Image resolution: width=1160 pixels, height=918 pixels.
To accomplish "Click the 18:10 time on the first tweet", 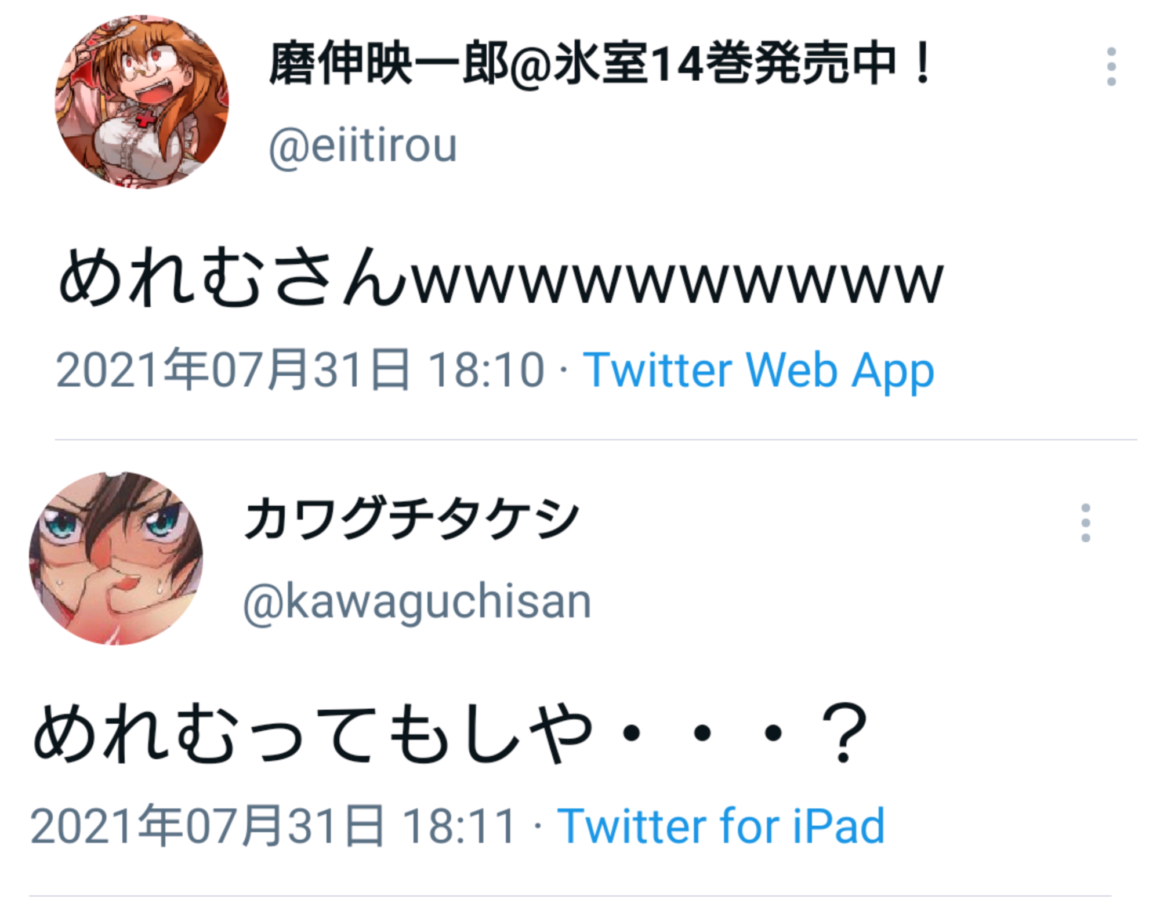I will pos(486,370).
